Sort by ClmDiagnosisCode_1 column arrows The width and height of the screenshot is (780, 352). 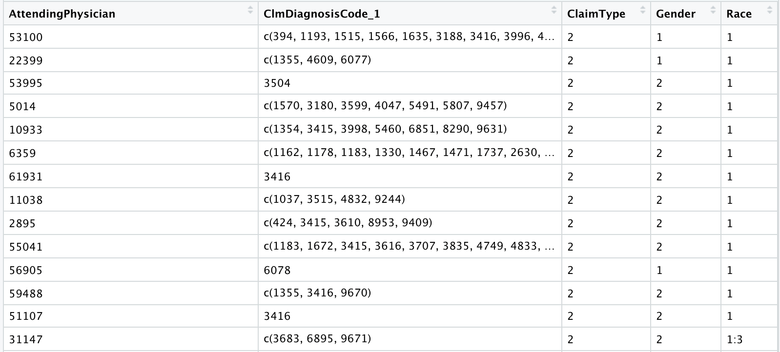click(x=554, y=10)
